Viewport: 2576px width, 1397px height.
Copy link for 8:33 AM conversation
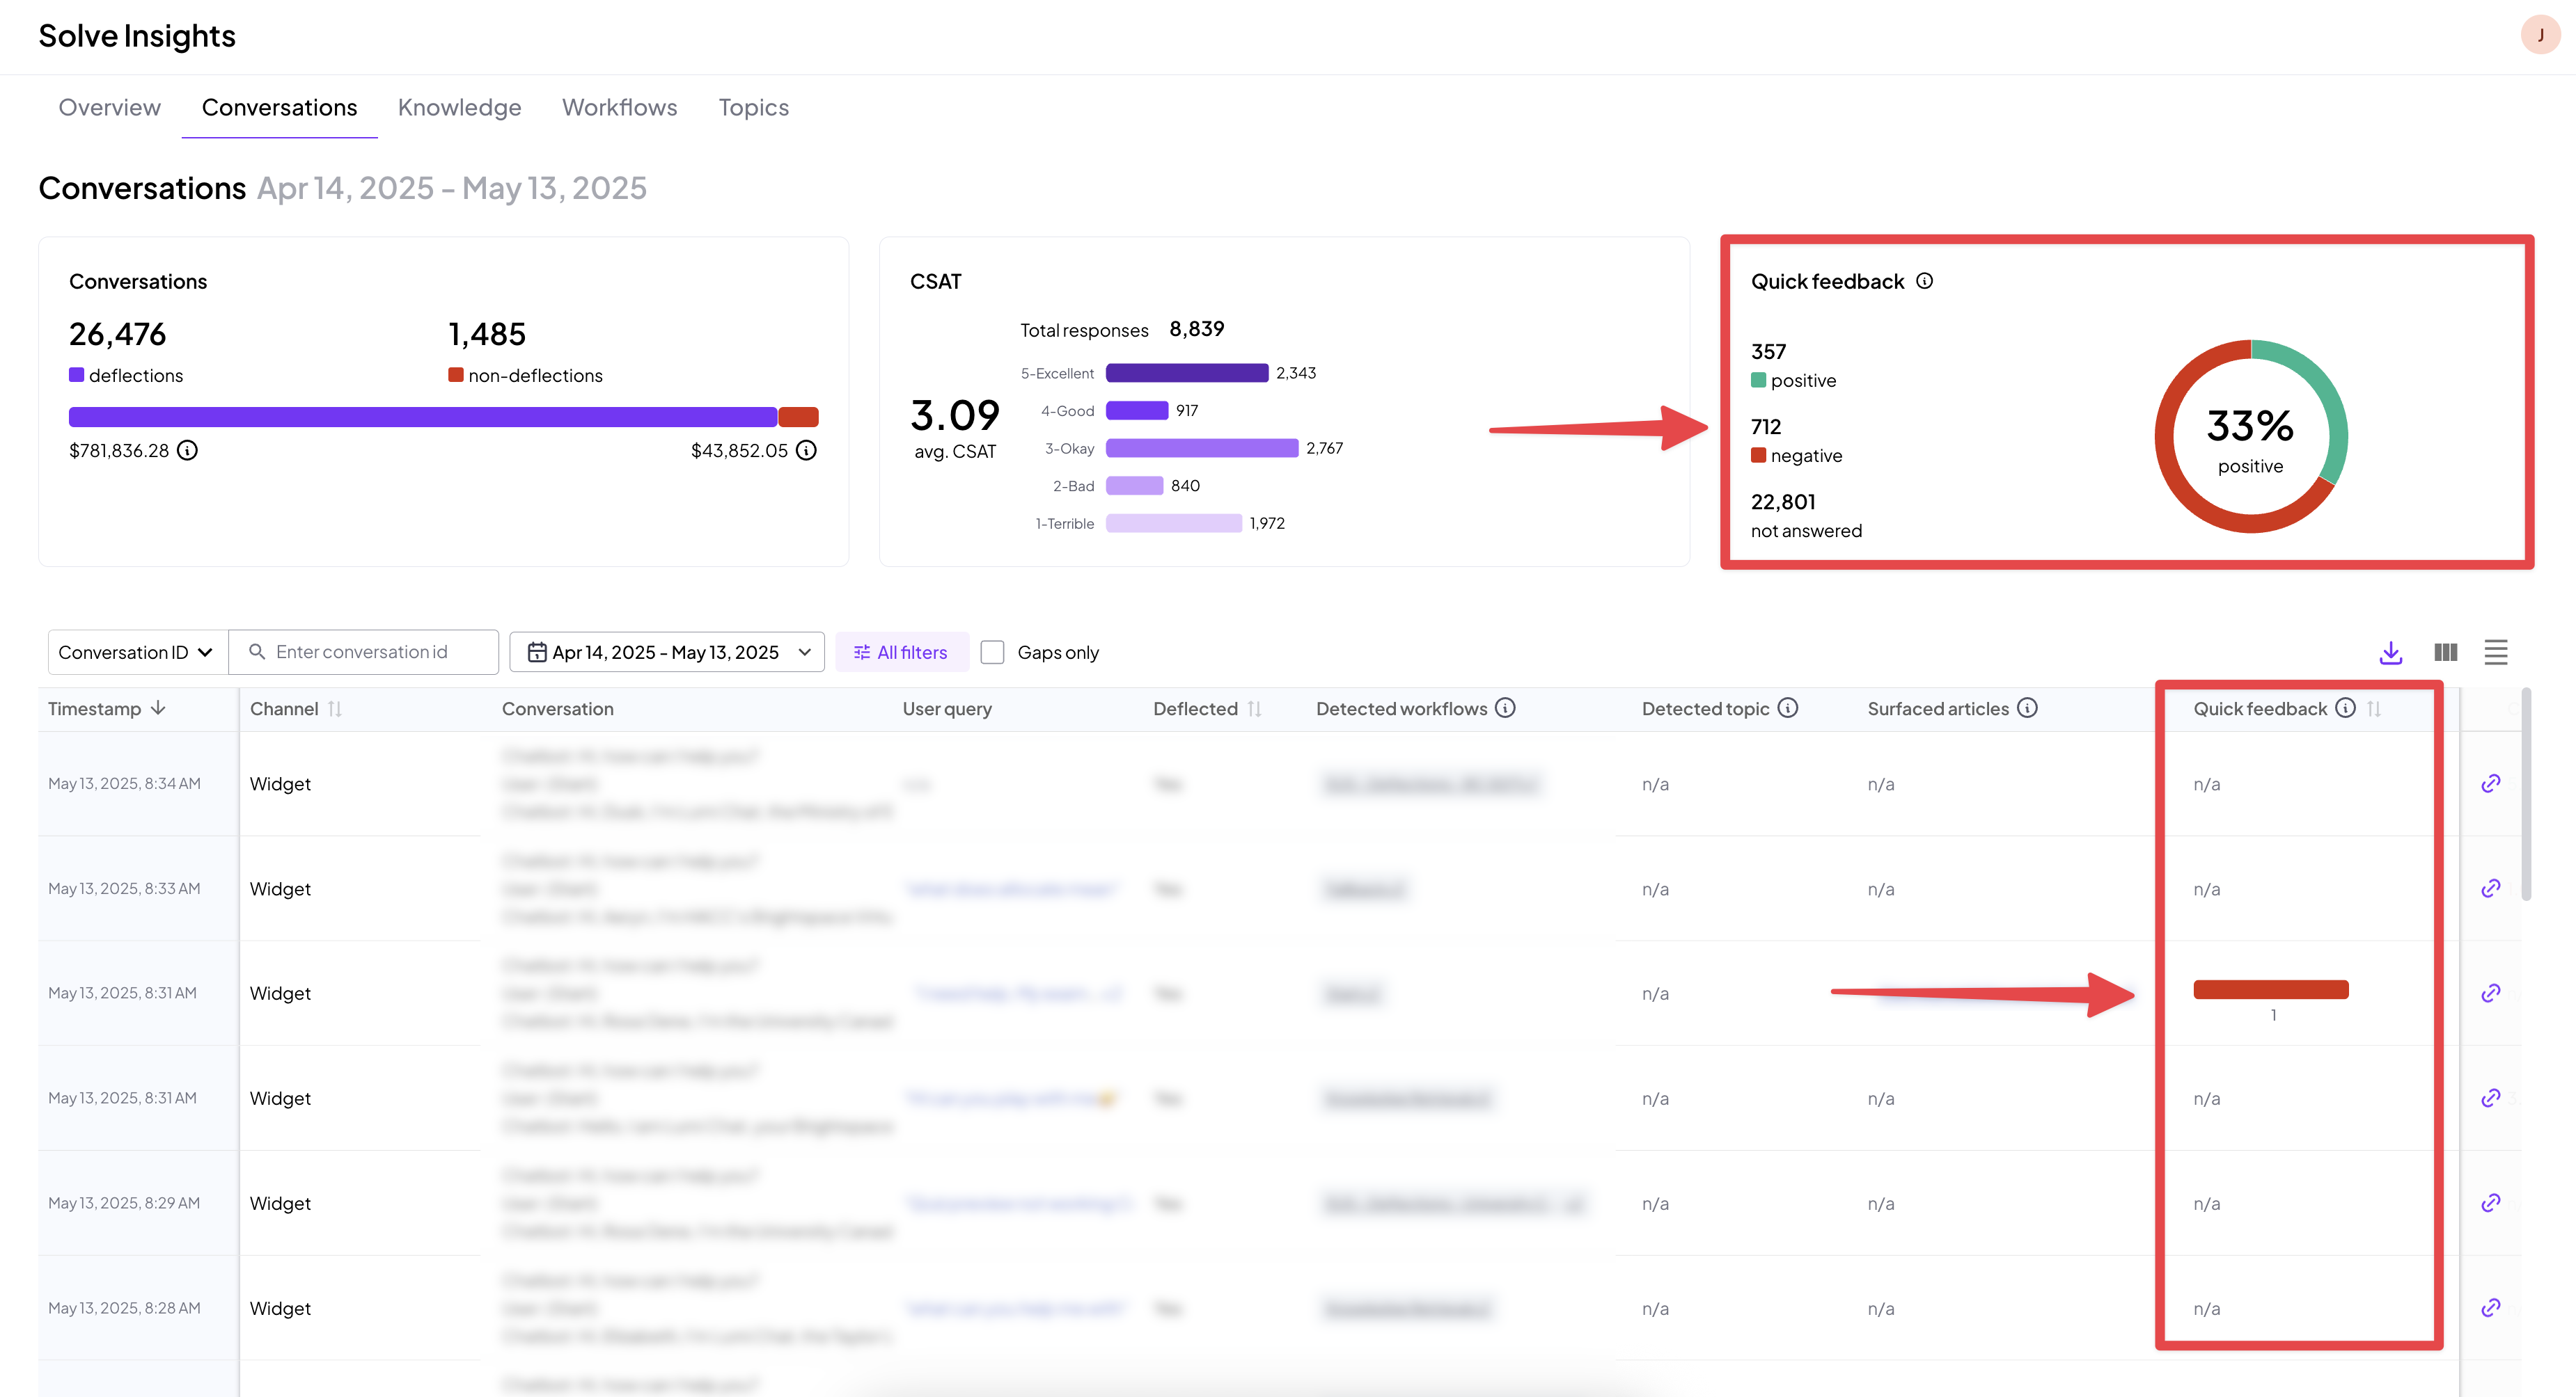point(2491,888)
